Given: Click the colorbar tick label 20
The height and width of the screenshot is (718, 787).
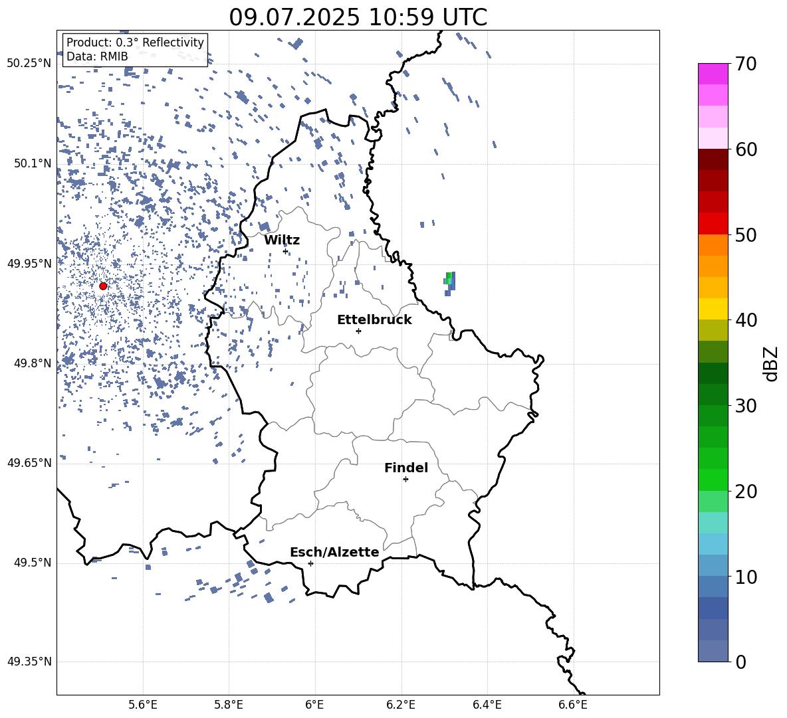Looking at the screenshot, I should (x=746, y=492).
